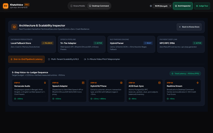Click the database icon in Step 04 card

click(159, 83)
